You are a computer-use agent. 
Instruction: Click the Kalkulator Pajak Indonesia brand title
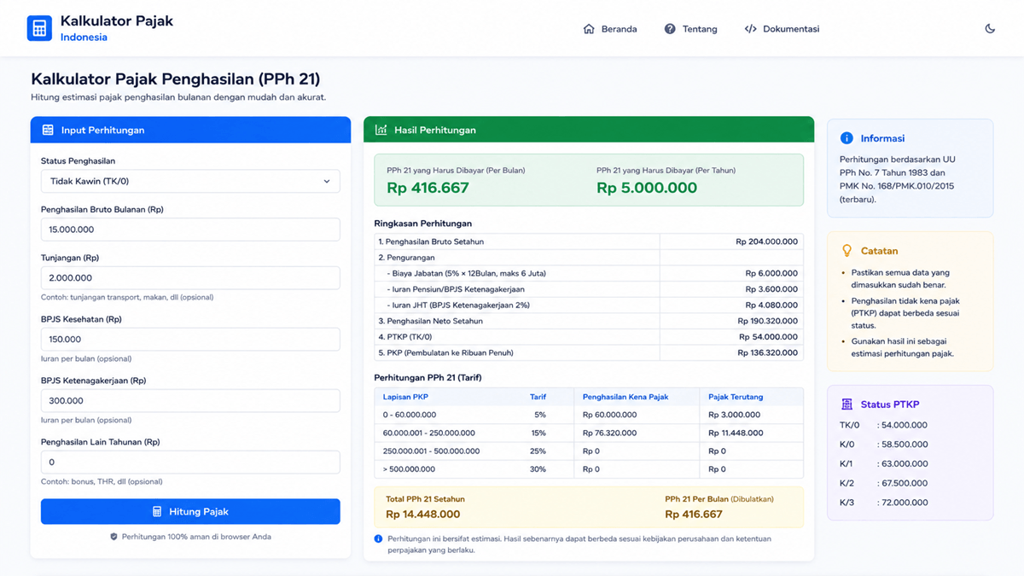[116, 28]
